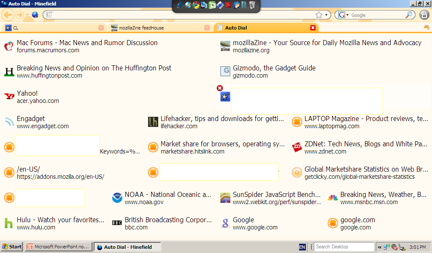
Task: Click the Safely Remove Hardware tray icon
Action: pyautogui.click(x=402, y=247)
